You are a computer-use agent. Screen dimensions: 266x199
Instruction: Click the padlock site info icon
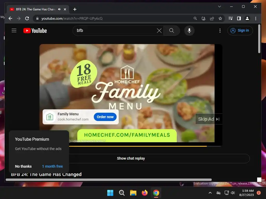point(37,18)
